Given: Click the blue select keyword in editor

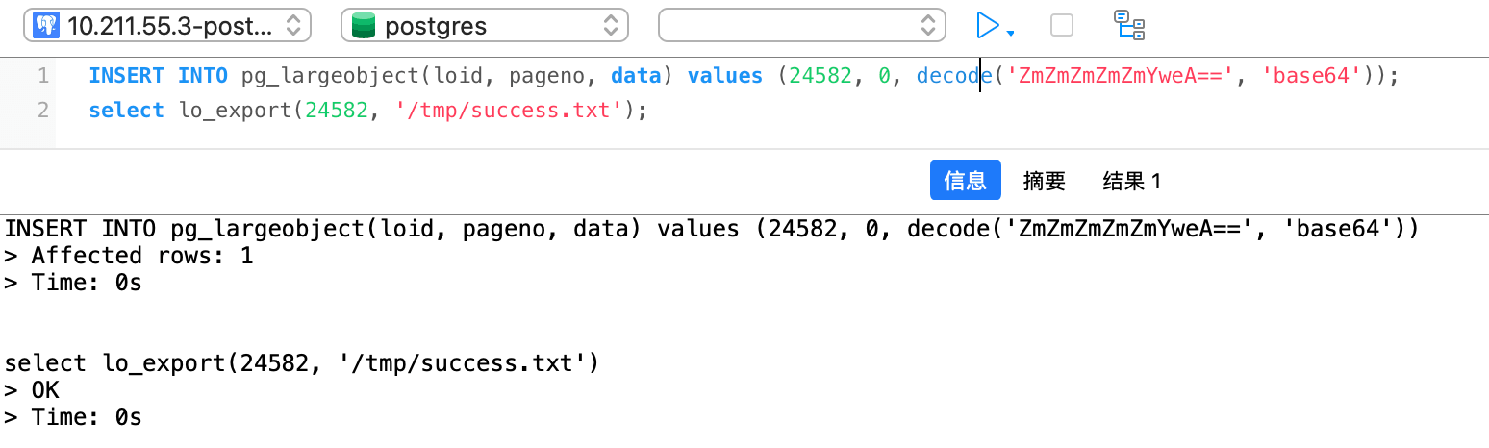Looking at the screenshot, I should [127, 111].
